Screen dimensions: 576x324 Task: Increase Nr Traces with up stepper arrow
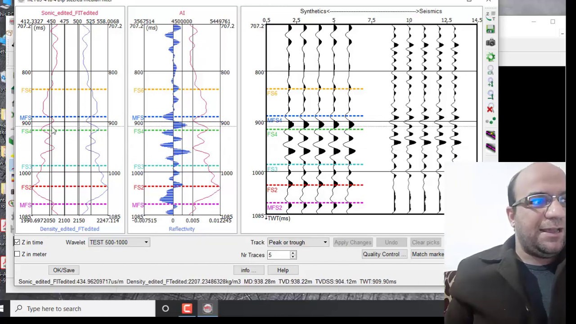point(293,253)
